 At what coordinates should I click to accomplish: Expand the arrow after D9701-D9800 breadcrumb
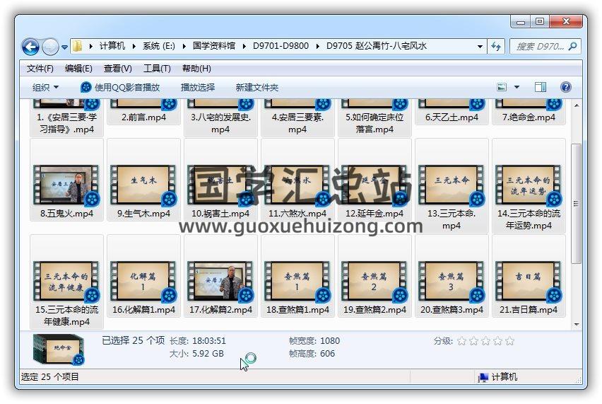317,47
